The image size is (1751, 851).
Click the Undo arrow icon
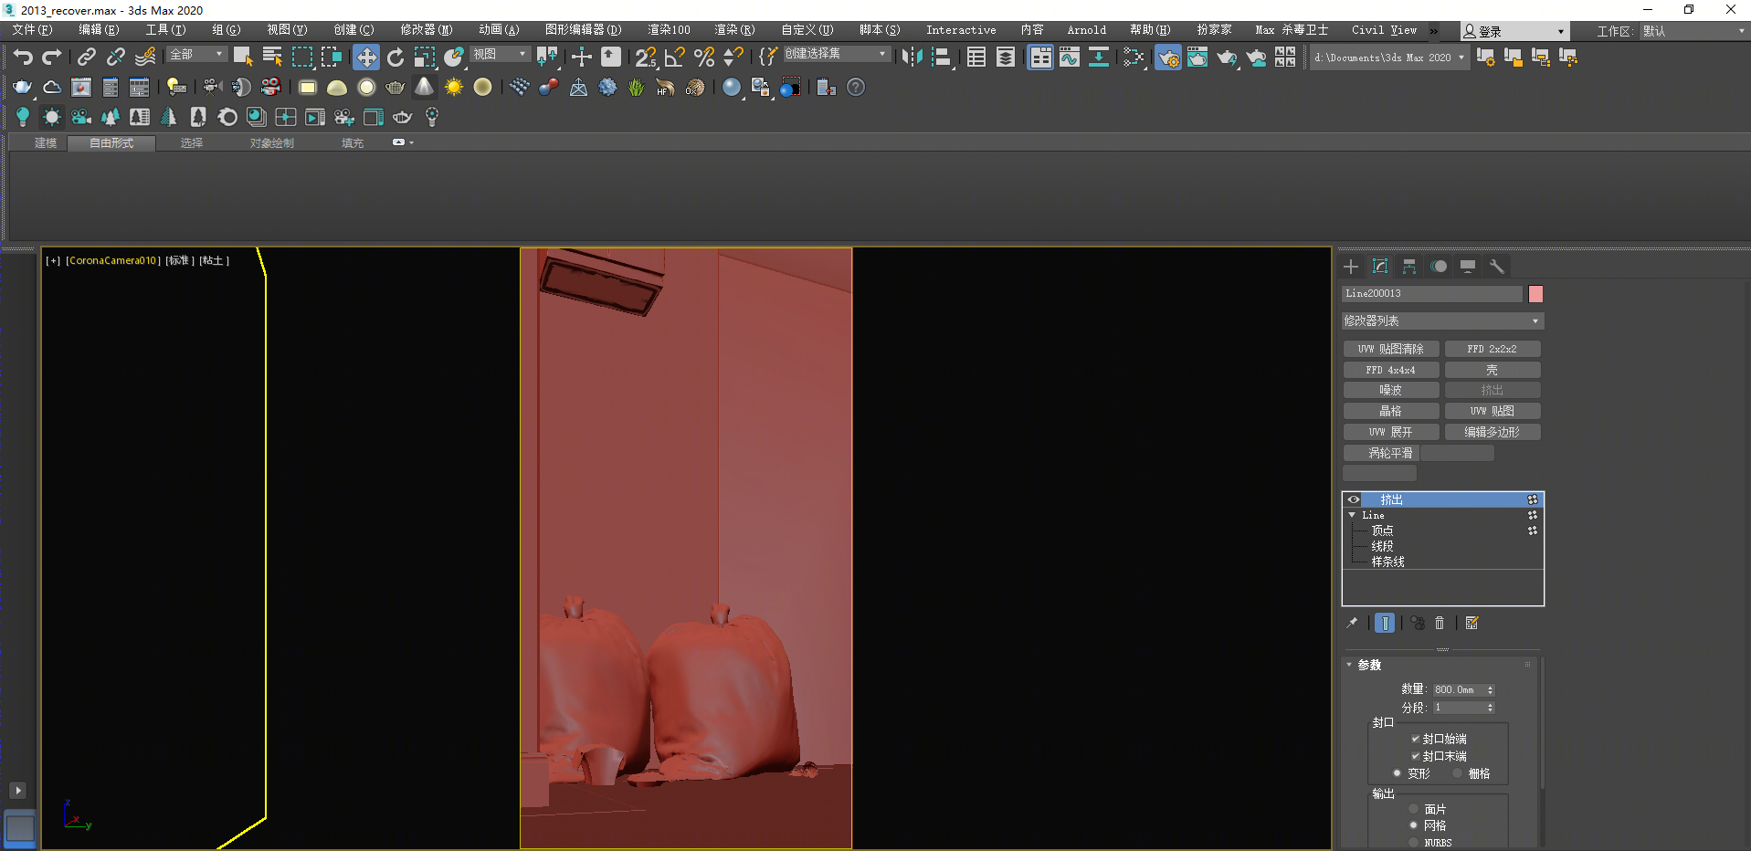point(23,58)
